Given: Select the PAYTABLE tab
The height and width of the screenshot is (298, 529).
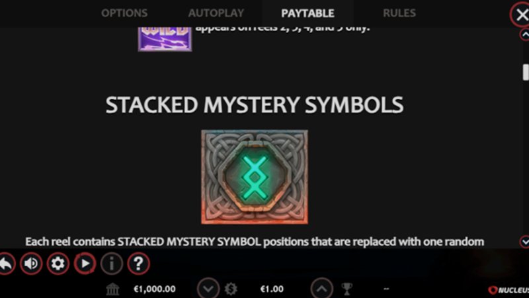Looking at the screenshot, I should pyautogui.click(x=307, y=13).
